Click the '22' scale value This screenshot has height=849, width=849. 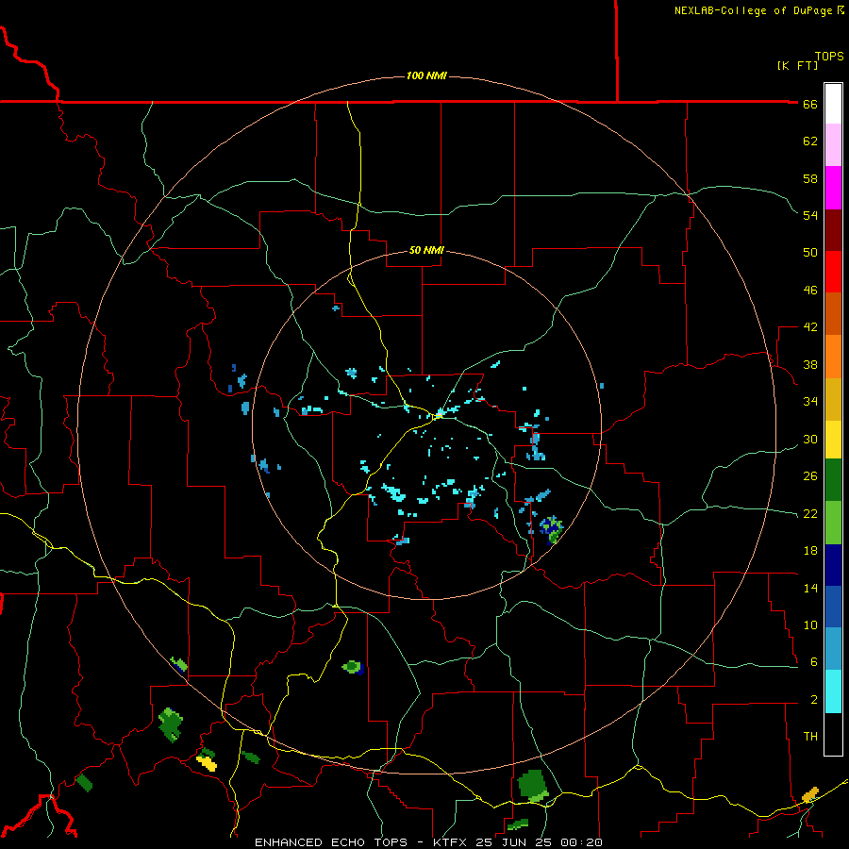pyautogui.click(x=810, y=513)
